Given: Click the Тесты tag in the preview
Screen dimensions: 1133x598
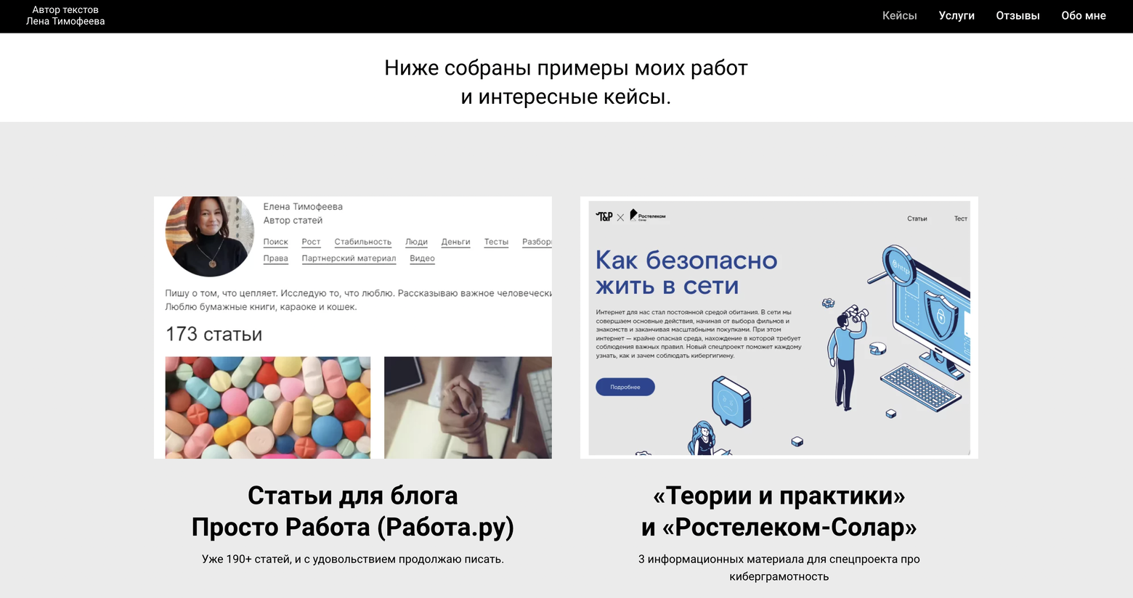Looking at the screenshot, I should (496, 242).
